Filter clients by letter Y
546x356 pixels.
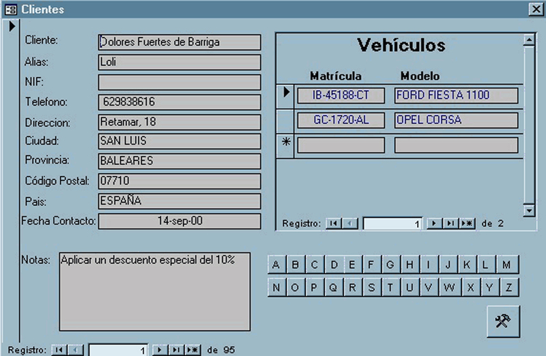(489, 287)
